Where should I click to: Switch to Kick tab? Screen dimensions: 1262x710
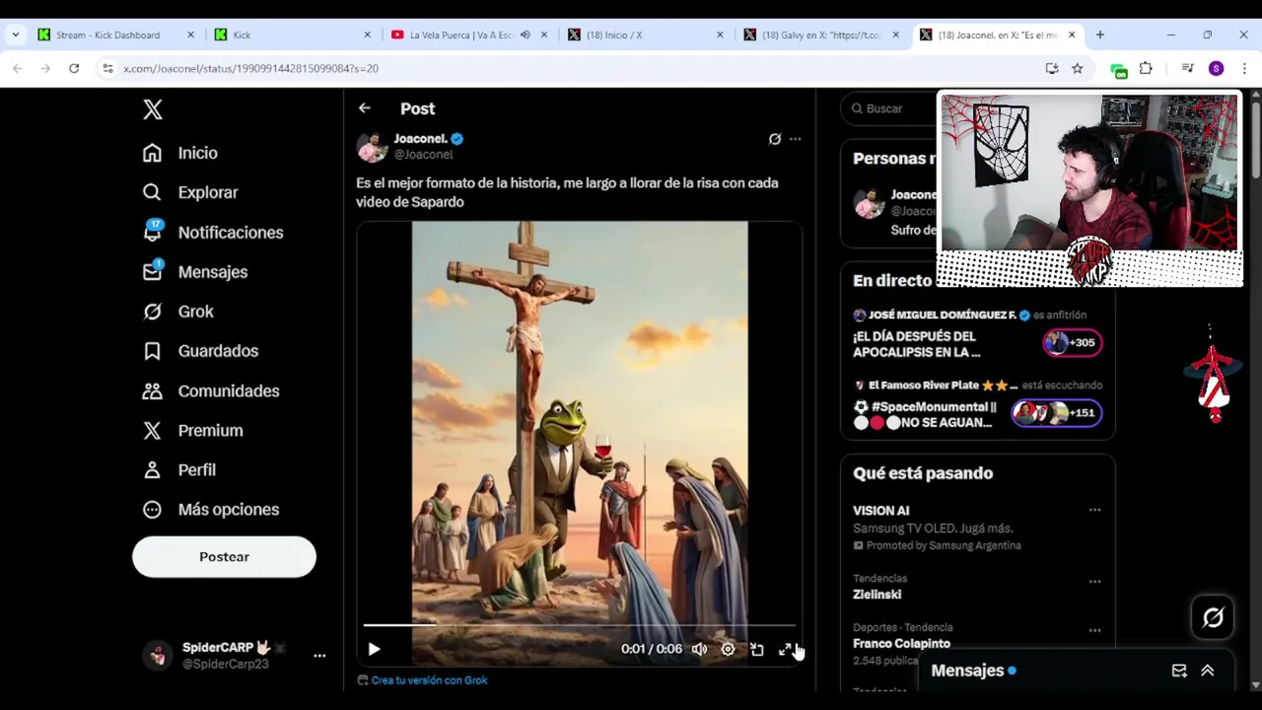(293, 35)
